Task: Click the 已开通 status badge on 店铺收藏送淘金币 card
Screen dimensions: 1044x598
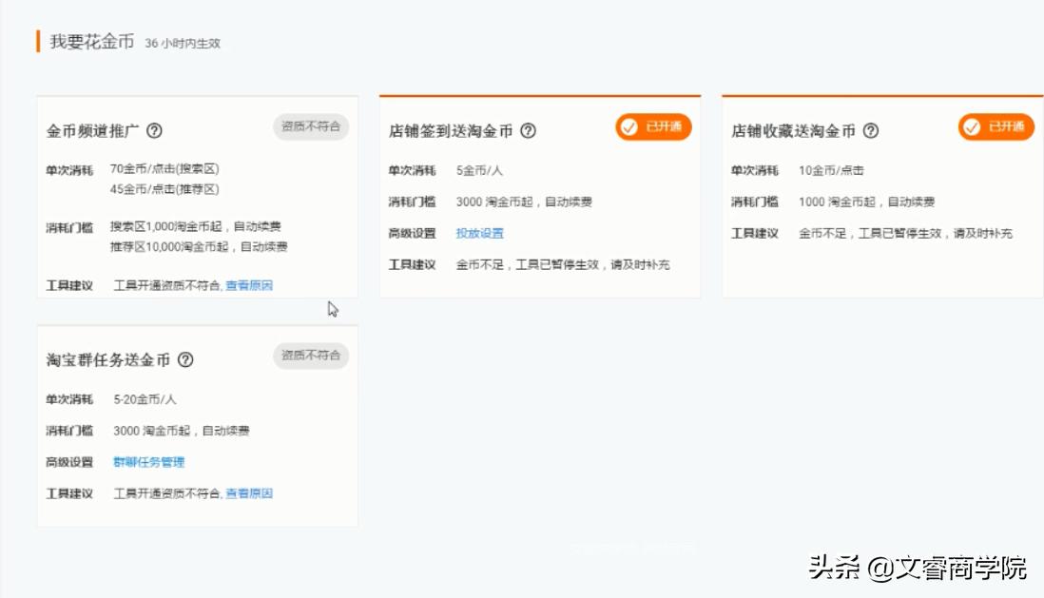Action: pos(994,125)
